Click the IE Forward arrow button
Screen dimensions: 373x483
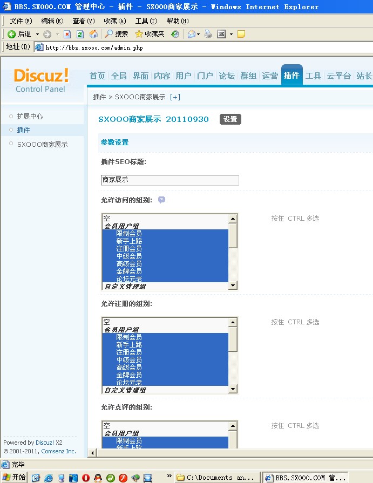click(x=47, y=34)
